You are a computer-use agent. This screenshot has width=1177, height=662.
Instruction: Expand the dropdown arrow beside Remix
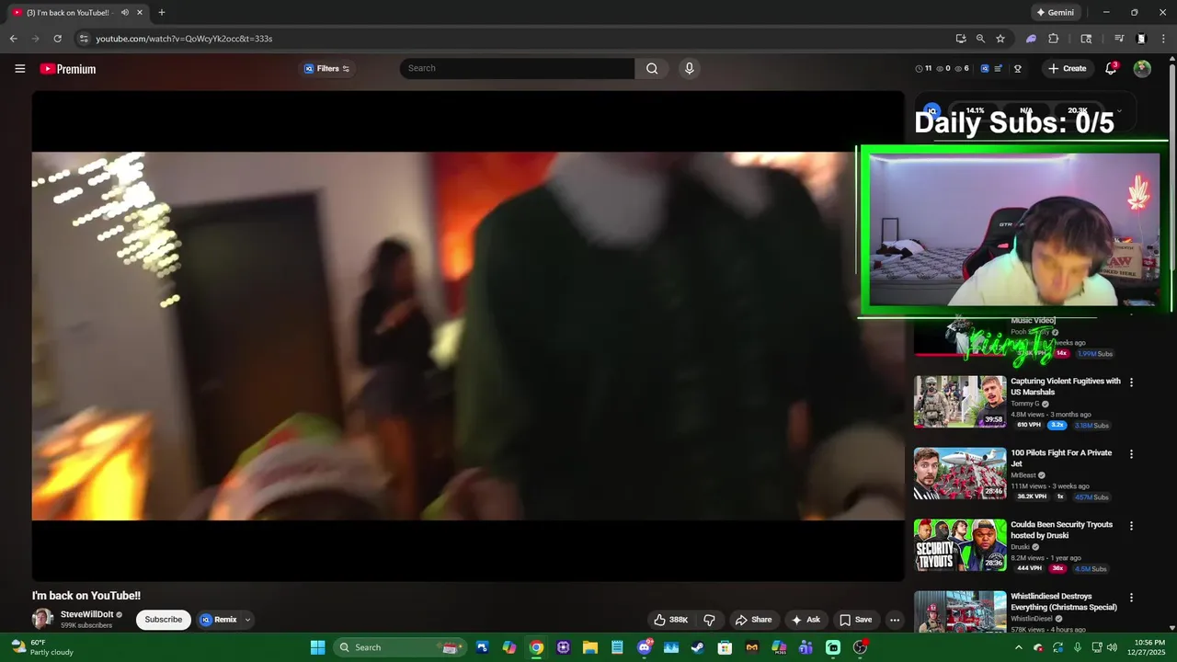pos(247,620)
